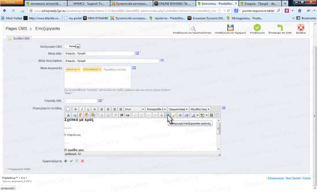The image size is (317, 192).
Task: Click the Αποθήκευση και παραμονή floppy button
Action: 230,29
